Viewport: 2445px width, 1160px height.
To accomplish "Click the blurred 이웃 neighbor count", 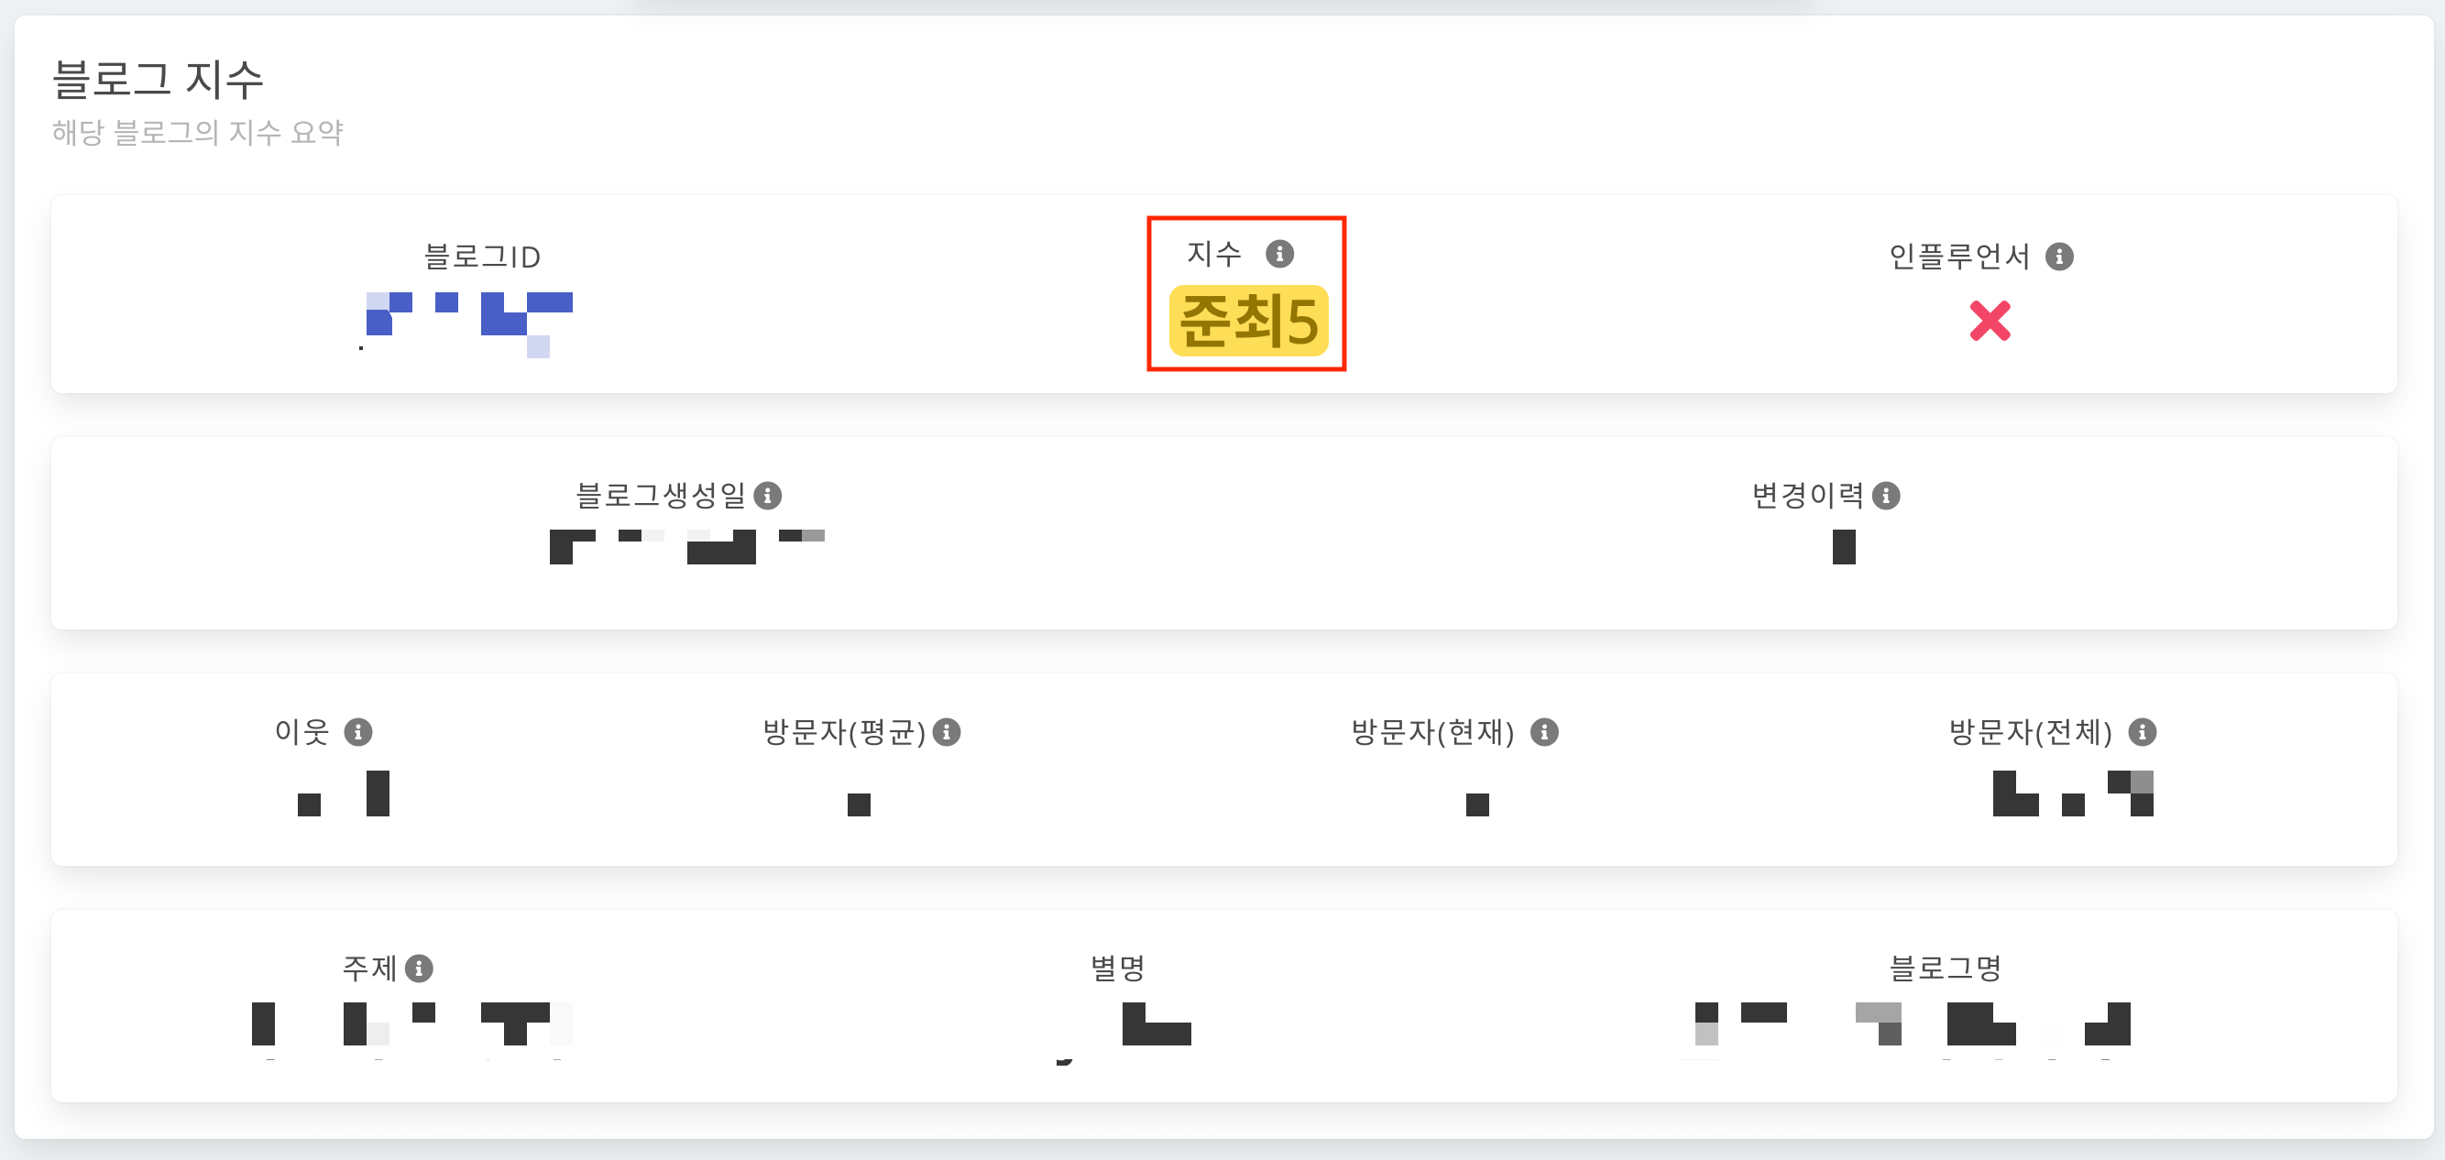I will [x=344, y=795].
